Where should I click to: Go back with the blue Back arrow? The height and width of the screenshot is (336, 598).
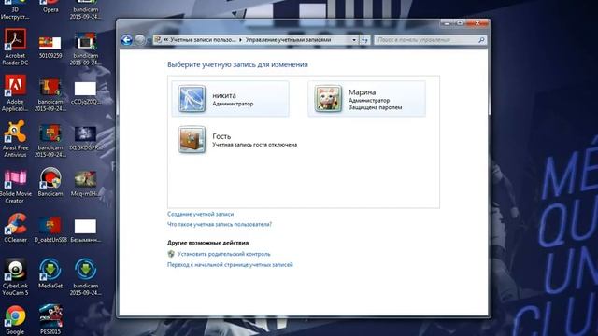coord(127,39)
